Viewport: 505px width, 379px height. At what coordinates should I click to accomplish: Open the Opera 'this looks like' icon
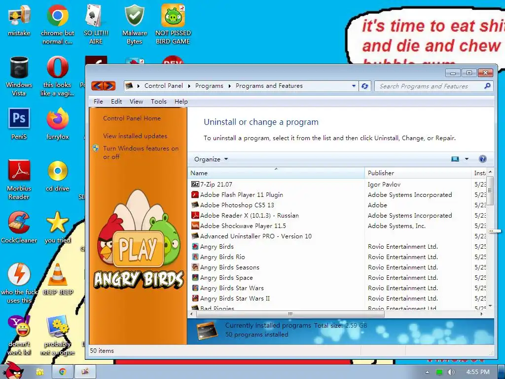click(57, 76)
